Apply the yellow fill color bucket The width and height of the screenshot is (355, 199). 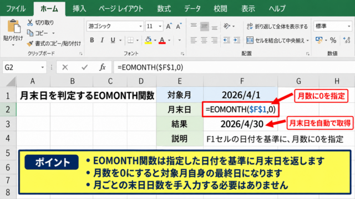point(148,40)
